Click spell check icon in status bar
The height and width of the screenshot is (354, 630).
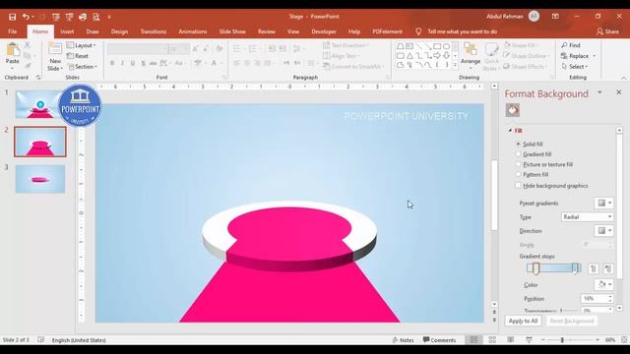tap(41, 340)
